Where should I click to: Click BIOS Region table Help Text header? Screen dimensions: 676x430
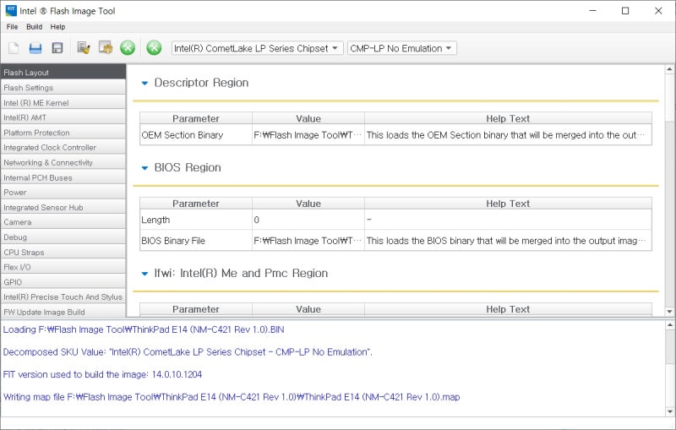(508, 204)
